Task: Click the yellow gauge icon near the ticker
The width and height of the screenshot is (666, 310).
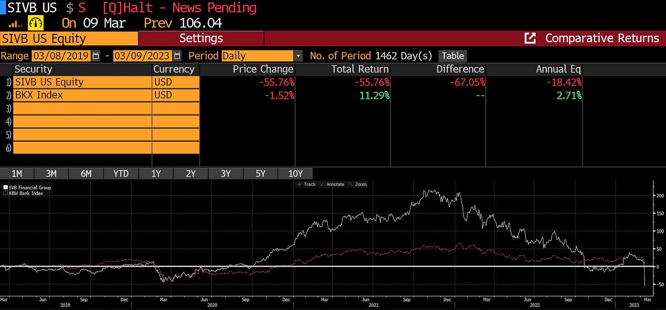Action: (35, 23)
